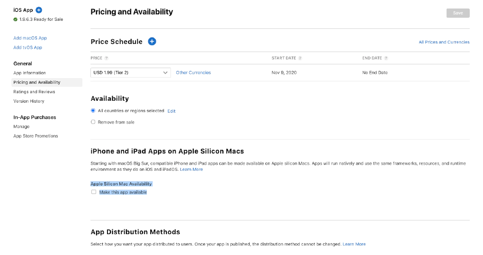Screen dimensions: 483x255
Task: Open App Store Promotions in sidebar
Action: click(36, 136)
